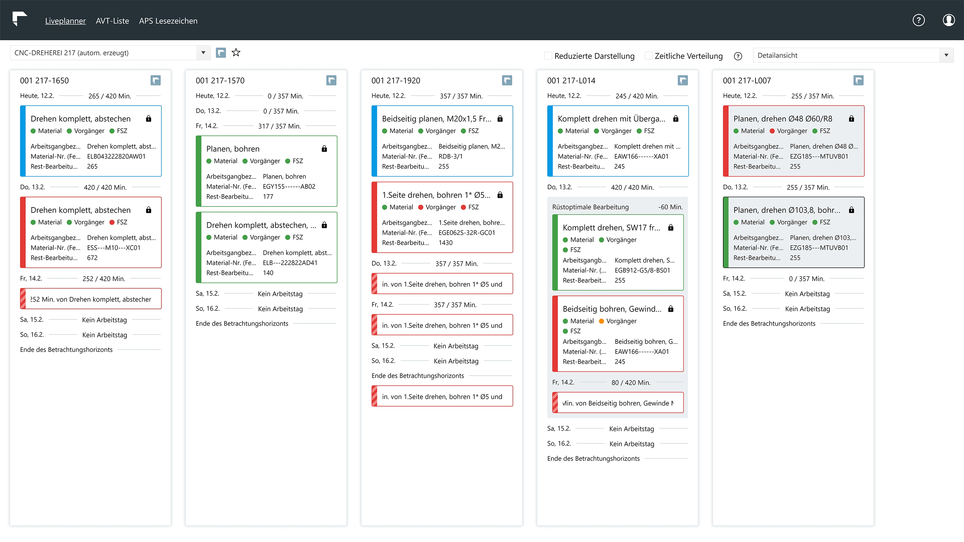Expand the CNC-DREHEREI 217 dropdown
This screenshot has width=964, height=542.
pyautogui.click(x=203, y=53)
